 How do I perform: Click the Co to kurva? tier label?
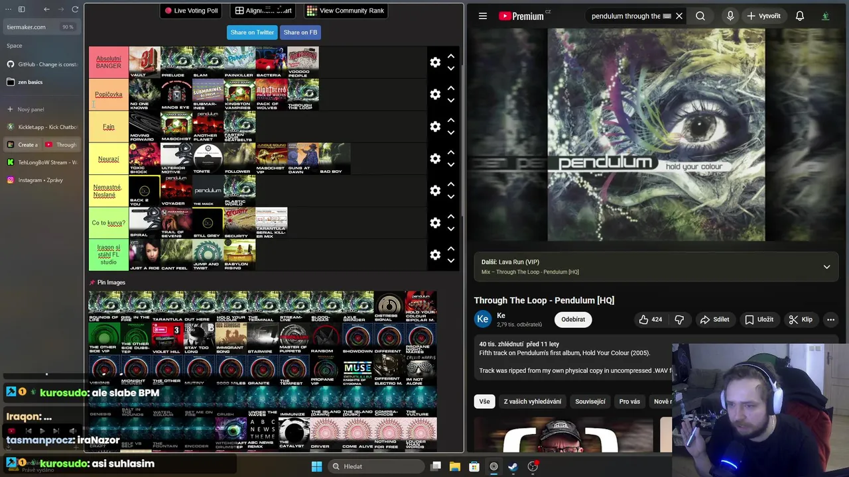(109, 223)
